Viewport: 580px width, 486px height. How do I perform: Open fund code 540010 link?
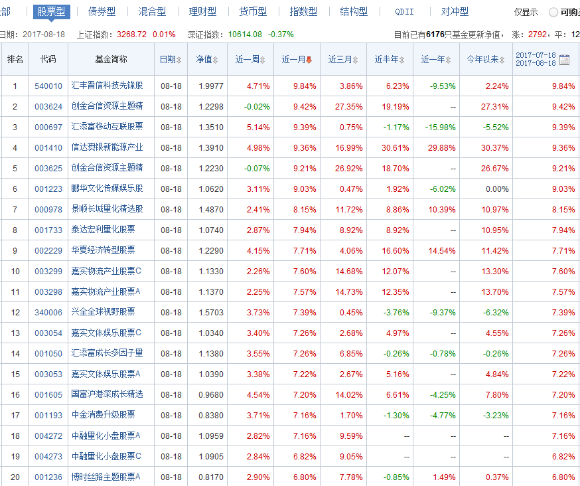[48, 86]
